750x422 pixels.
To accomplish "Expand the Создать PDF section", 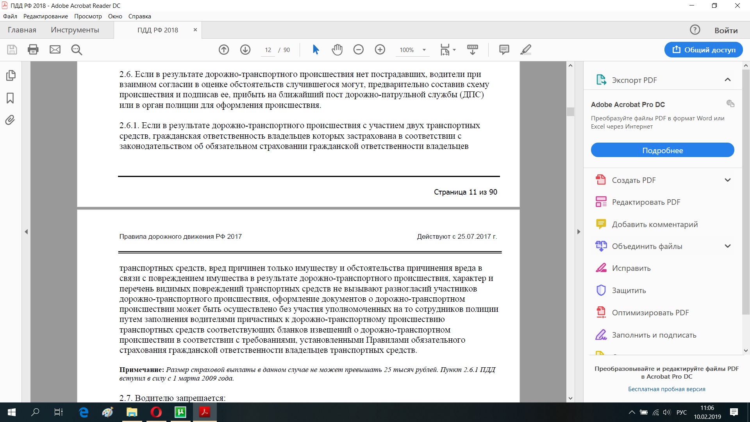I will [x=727, y=180].
